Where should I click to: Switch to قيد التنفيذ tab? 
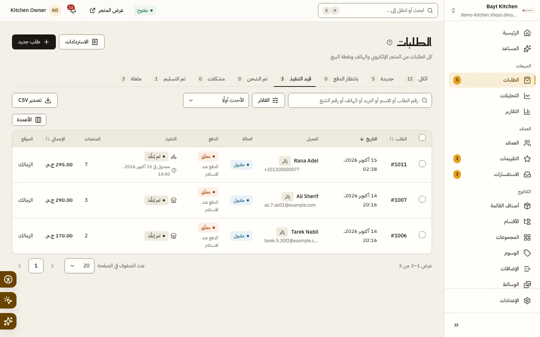click(295, 79)
